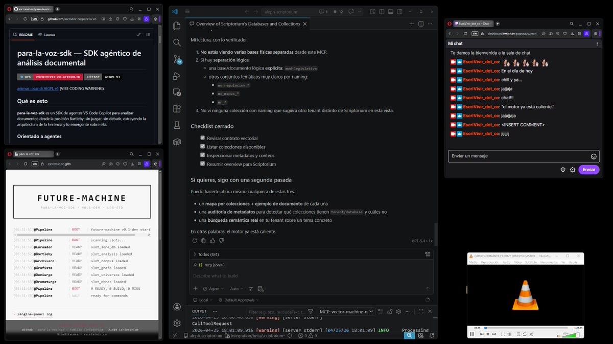Open VLC Audio menu

click(x=506, y=262)
